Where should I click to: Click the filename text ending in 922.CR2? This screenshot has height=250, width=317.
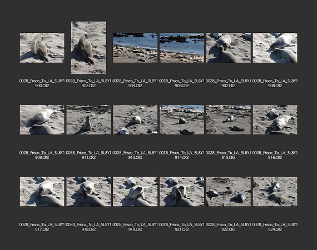(229, 227)
